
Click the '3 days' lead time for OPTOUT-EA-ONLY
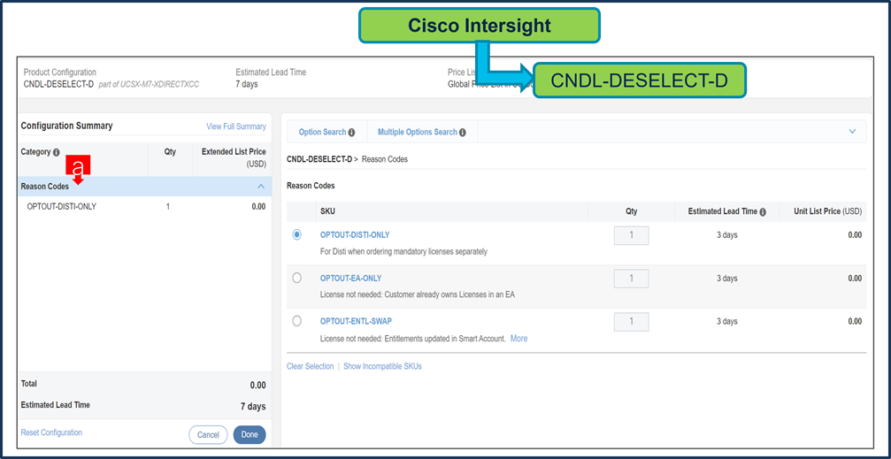(x=726, y=279)
